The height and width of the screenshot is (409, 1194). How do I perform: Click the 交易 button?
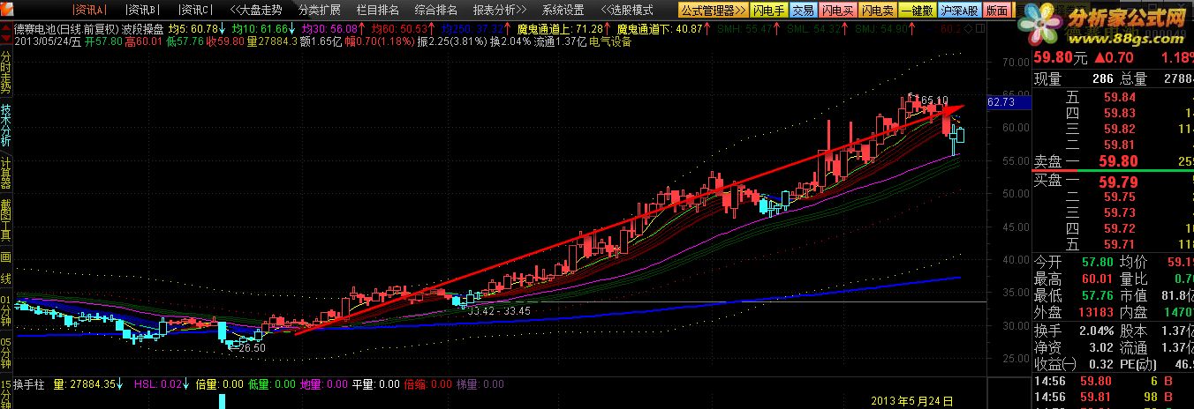pyautogui.click(x=802, y=11)
